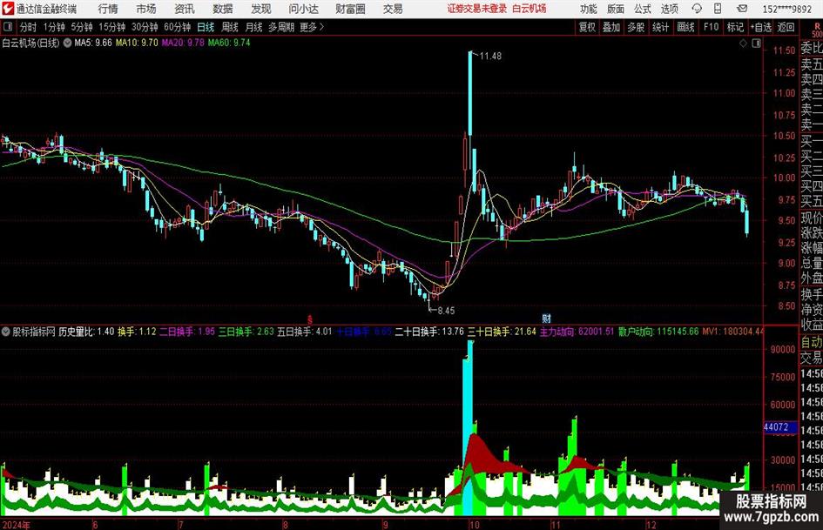Click the 标记 mark button

click(x=735, y=27)
